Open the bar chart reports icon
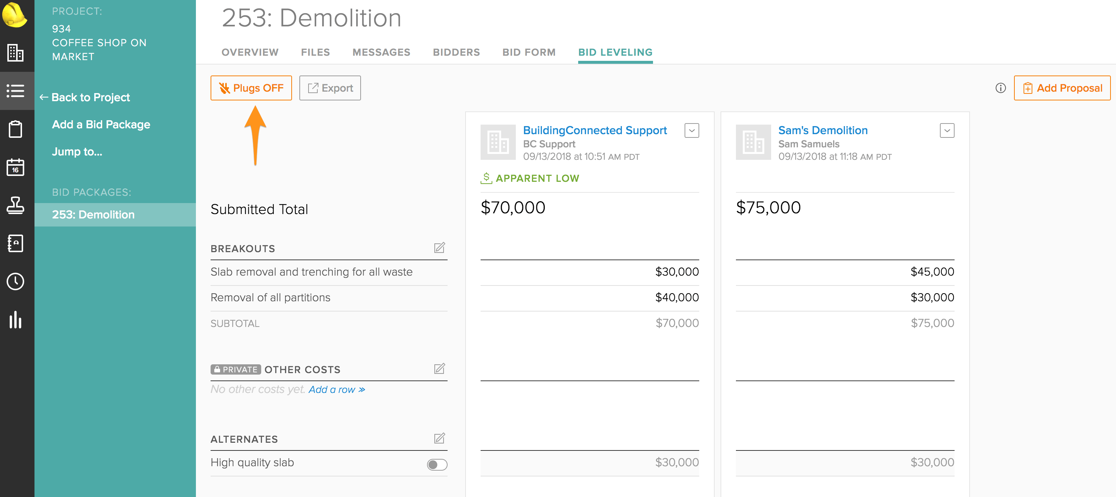 tap(16, 320)
